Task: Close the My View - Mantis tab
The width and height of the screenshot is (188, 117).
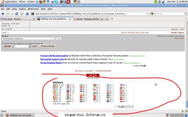Action: [34, 19]
